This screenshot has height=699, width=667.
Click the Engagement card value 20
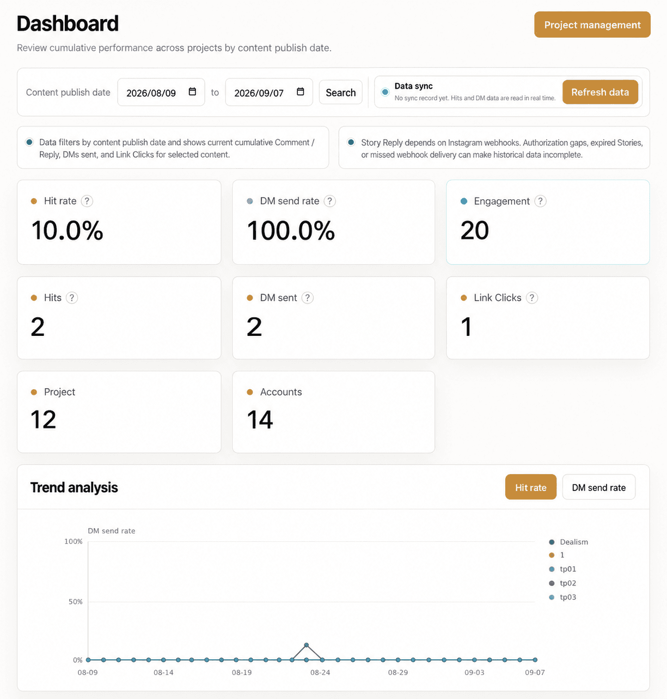[475, 230]
